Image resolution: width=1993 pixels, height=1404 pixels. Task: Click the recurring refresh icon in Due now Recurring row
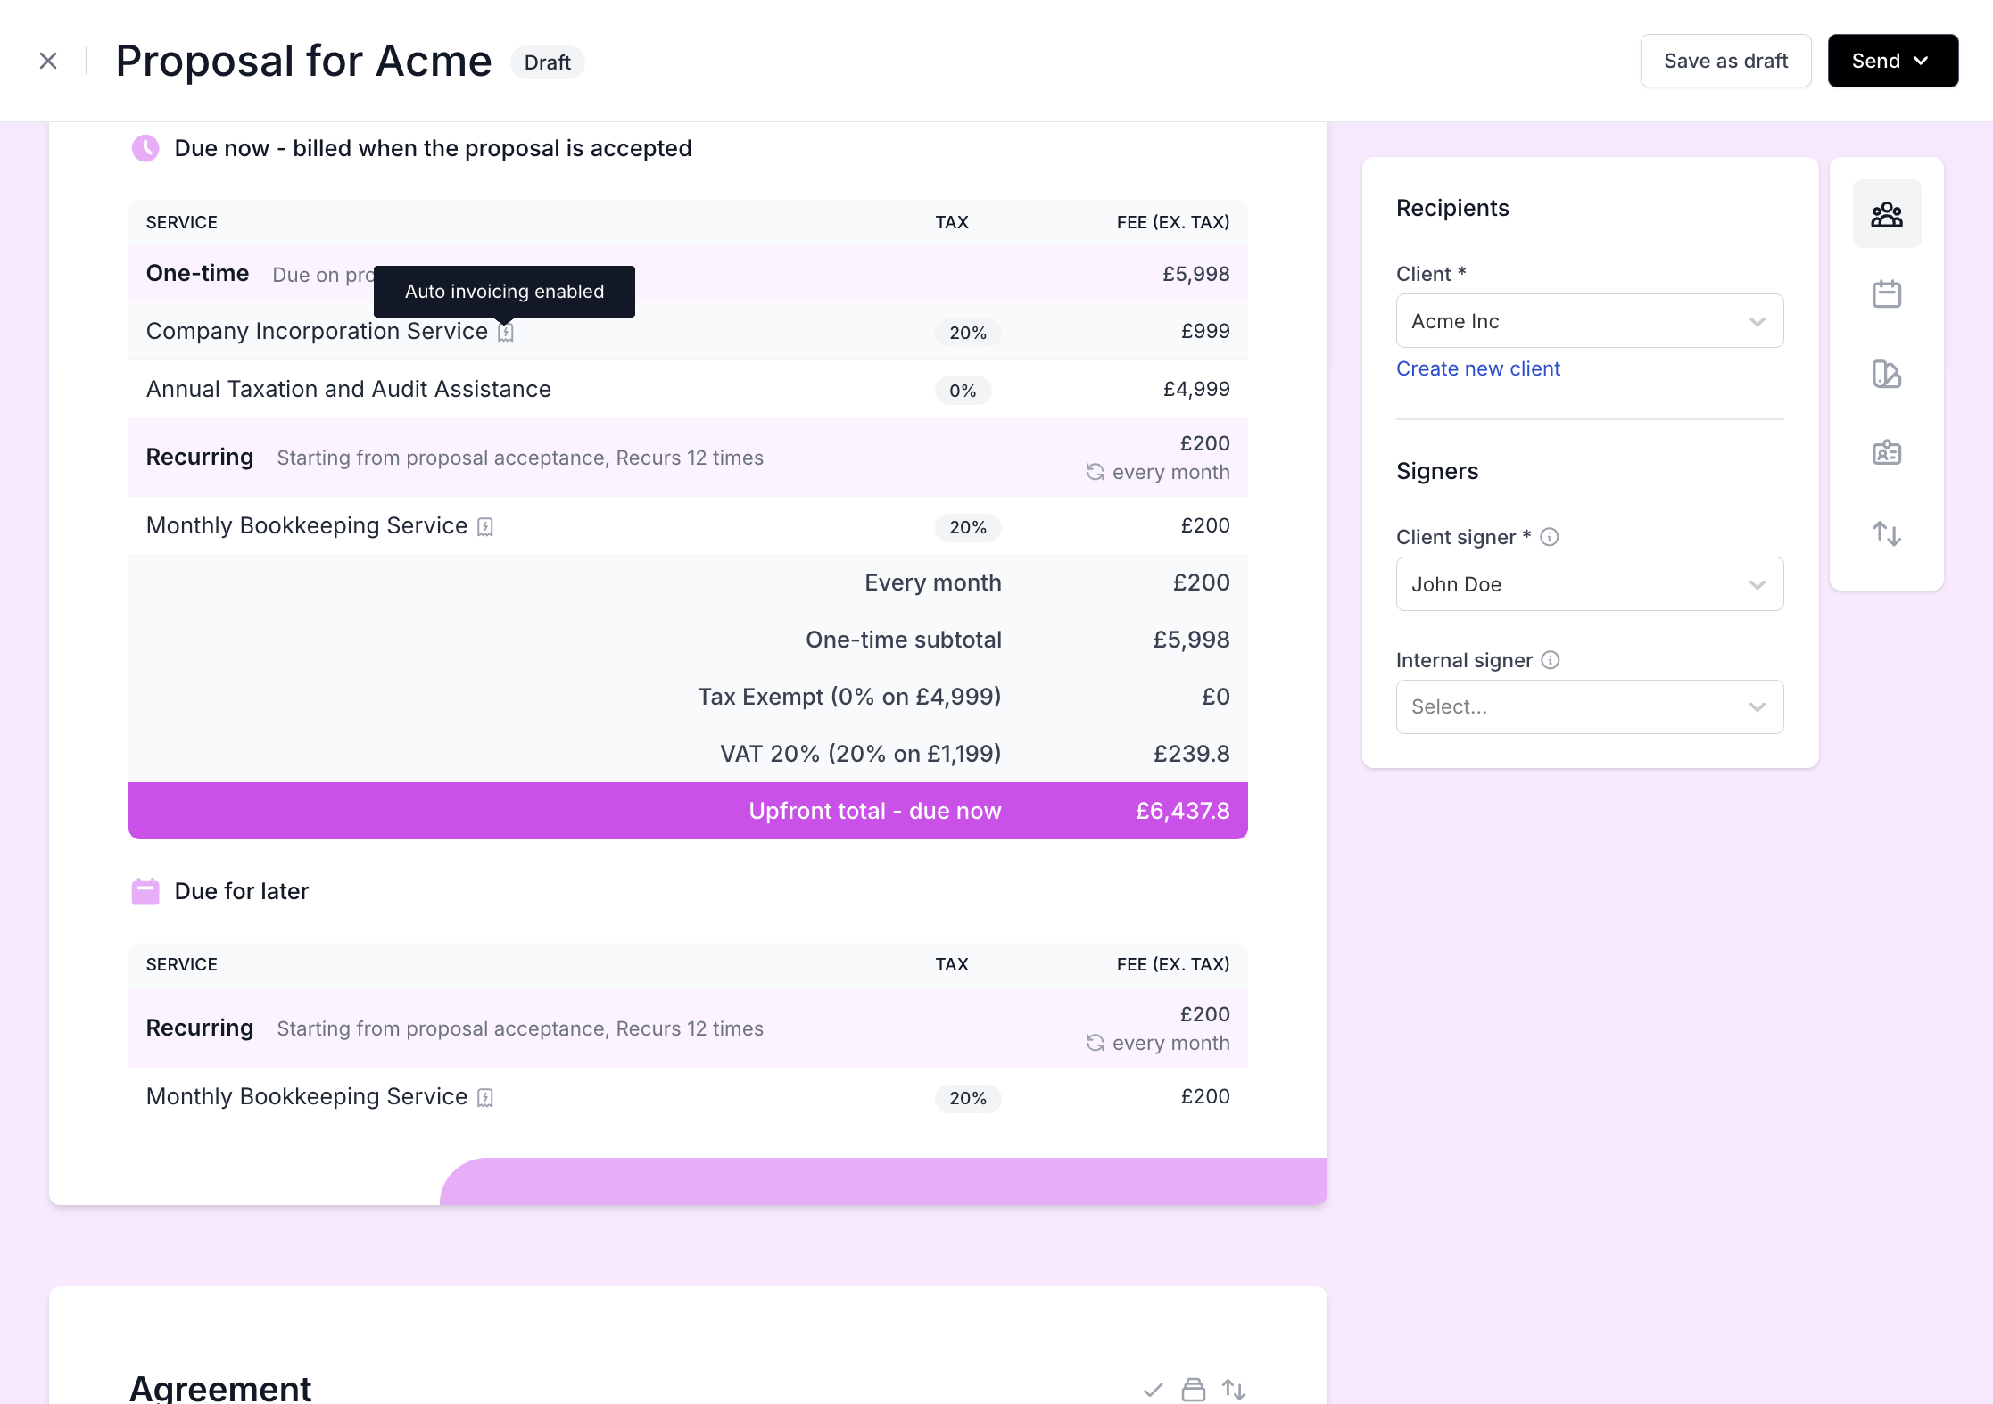tap(1096, 472)
